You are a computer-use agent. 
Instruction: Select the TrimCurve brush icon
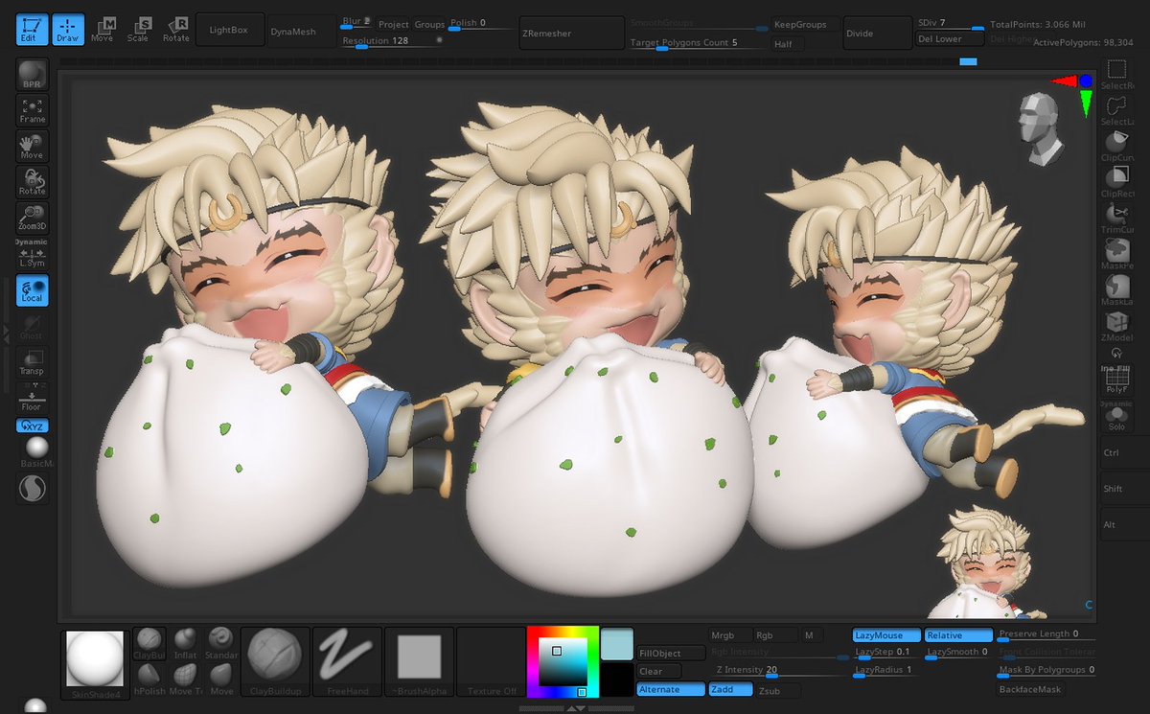(x=1117, y=219)
